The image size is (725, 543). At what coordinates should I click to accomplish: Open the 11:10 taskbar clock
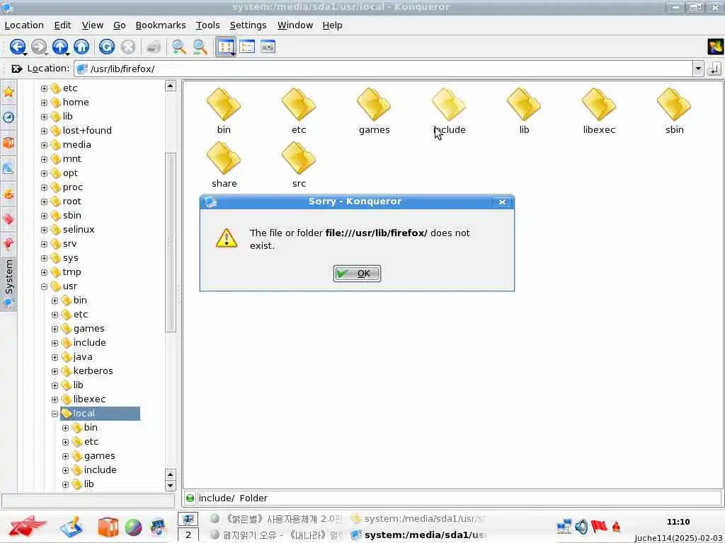click(x=678, y=522)
